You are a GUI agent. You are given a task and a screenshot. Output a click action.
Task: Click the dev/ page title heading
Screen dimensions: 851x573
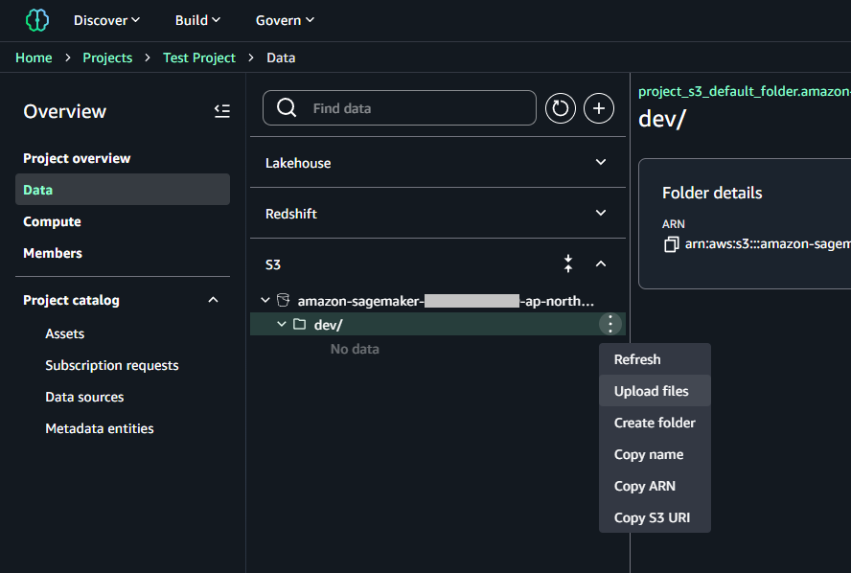662,119
